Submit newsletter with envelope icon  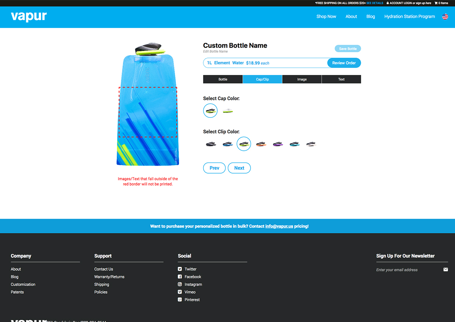tap(446, 270)
